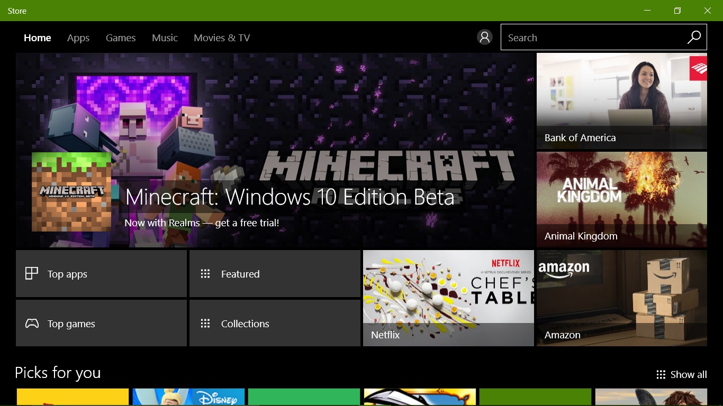Viewport: 723px width, 406px height.
Task: Minimize the Store window
Action: point(647,11)
